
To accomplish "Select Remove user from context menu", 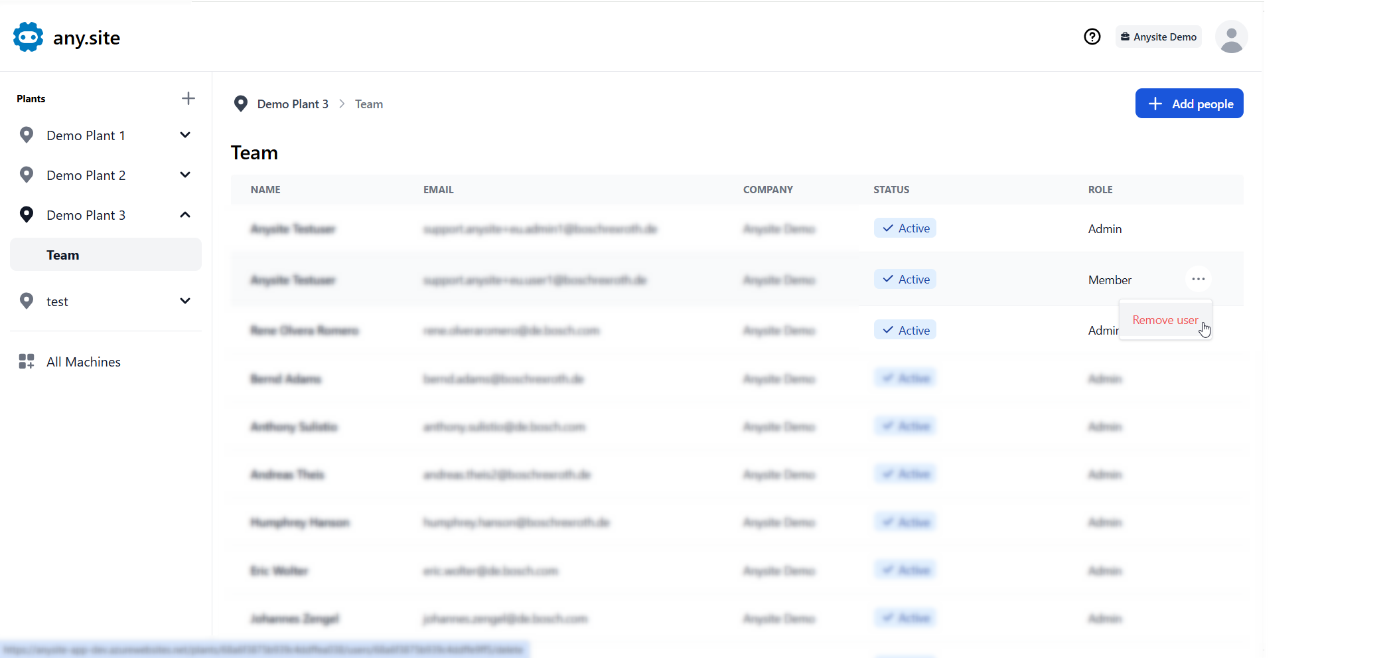I will click(x=1165, y=320).
